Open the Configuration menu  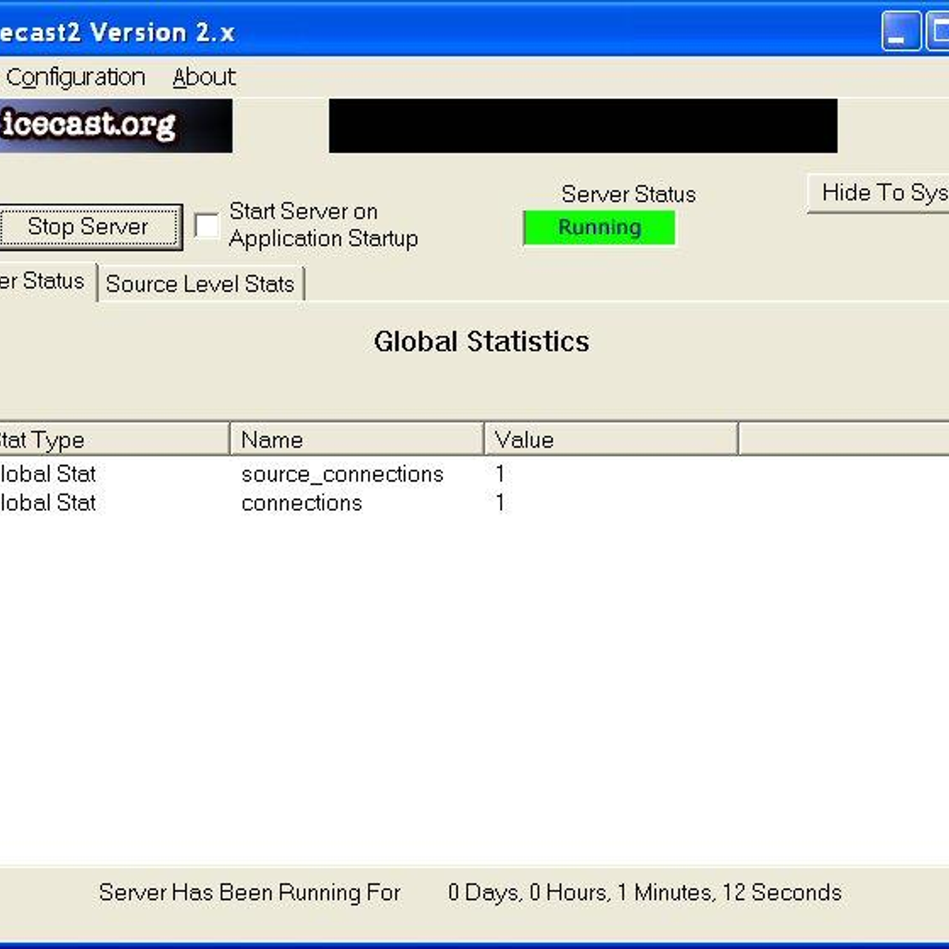(75, 77)
